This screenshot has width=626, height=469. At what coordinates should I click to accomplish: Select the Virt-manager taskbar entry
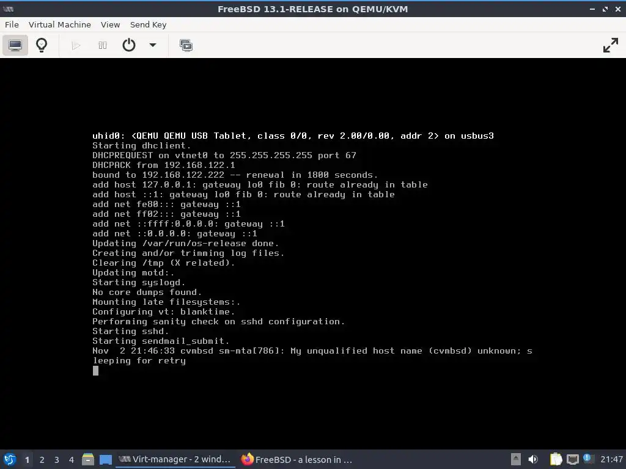(x=175, y=459)
